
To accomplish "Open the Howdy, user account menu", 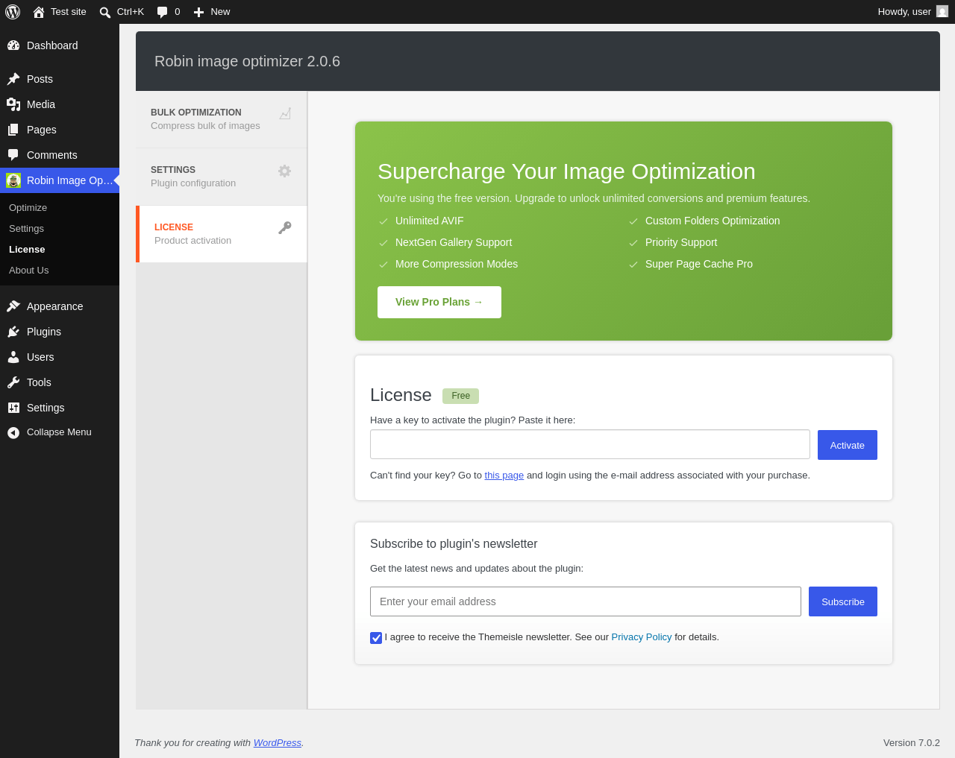I will (x=912, y=12).
